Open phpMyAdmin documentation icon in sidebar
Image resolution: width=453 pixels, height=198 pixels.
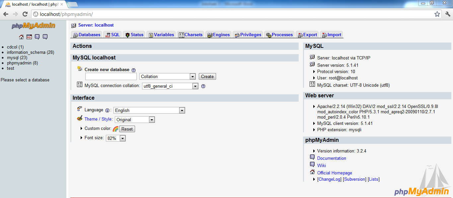tap(37, 37)
